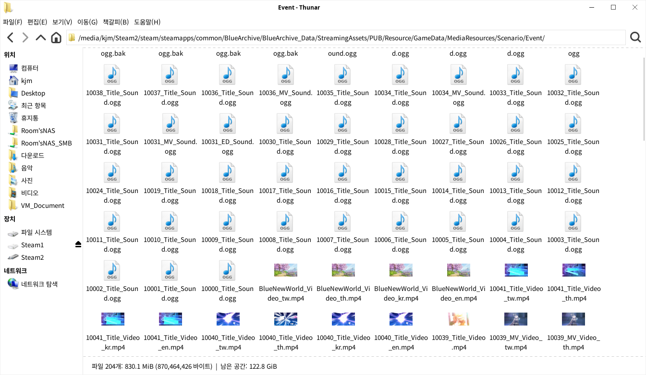Click the 10015_Title_Sound.ogg file name
Viewport: 646px width, 375px height.
click(x=401, y=195)
